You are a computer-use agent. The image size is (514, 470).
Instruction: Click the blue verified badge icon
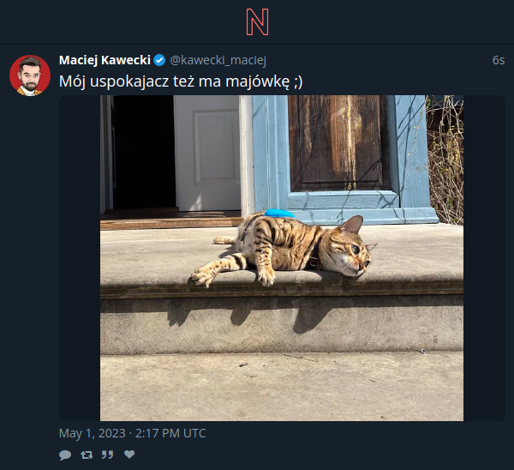[x=159, y=60]
